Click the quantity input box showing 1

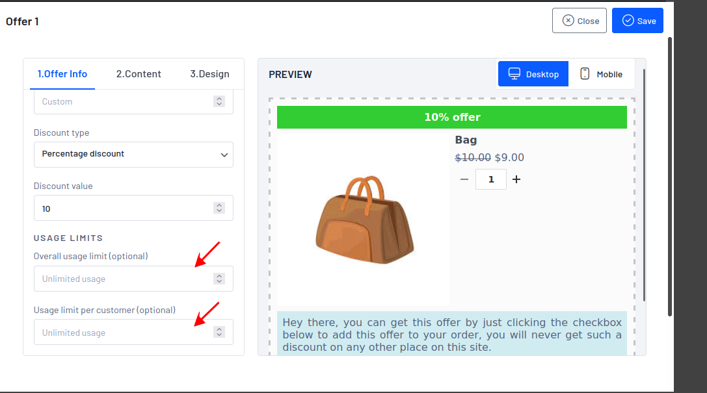coord(491,179)
